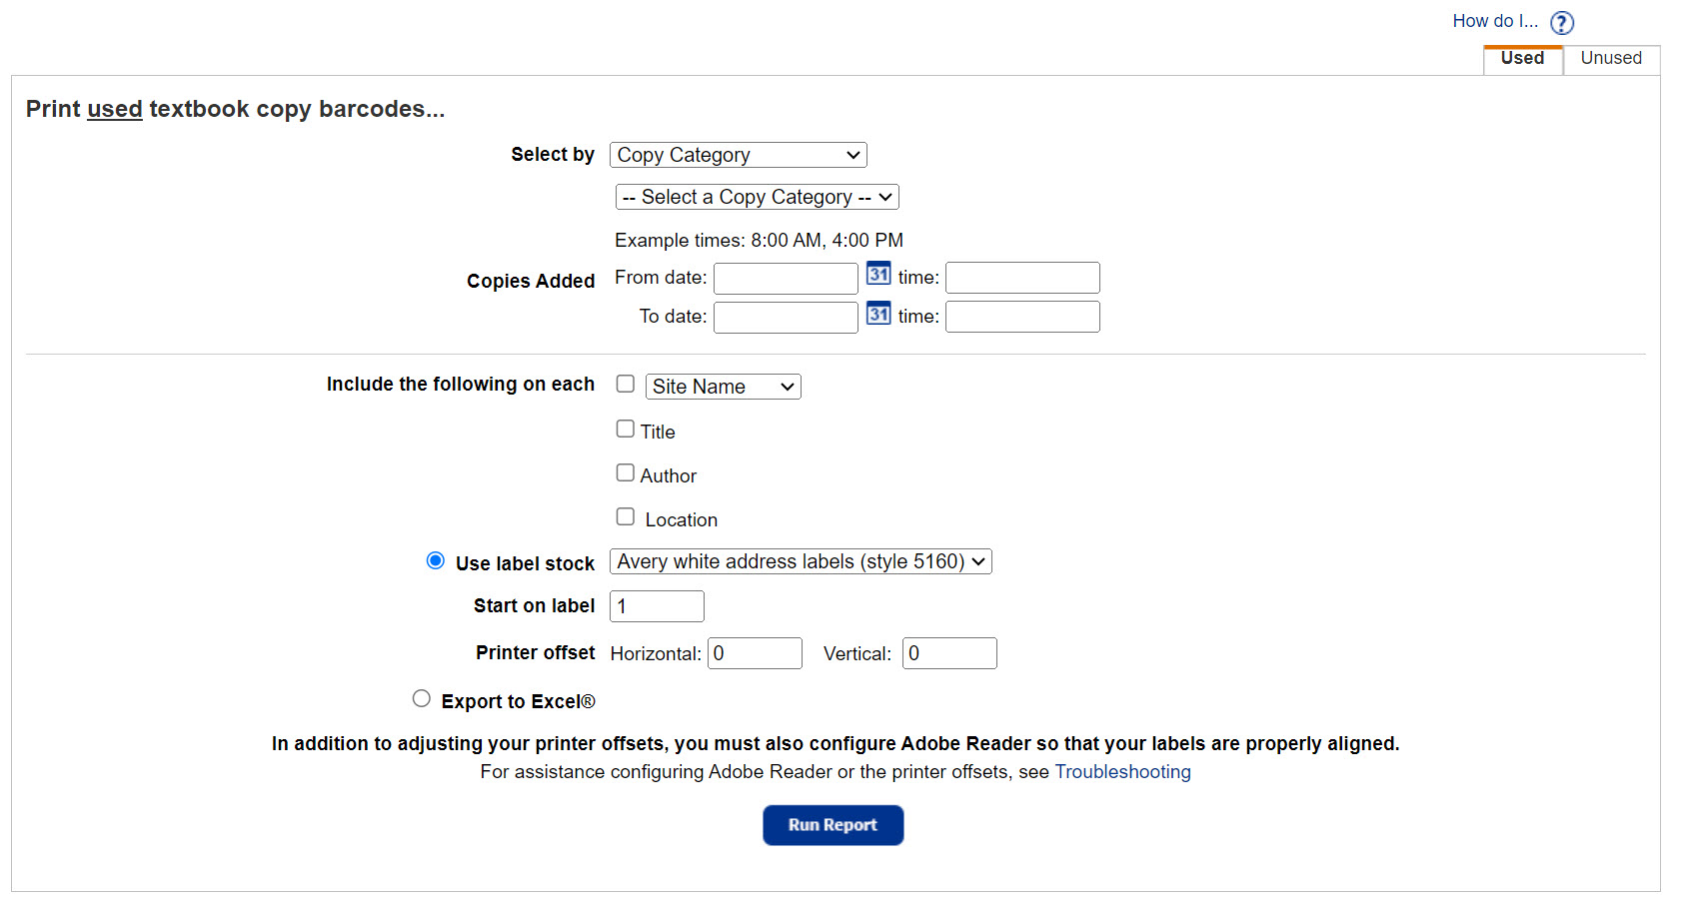The image size is (1681, 901).
Task: Switch to the Unused tab
Action: point(1610,59)
